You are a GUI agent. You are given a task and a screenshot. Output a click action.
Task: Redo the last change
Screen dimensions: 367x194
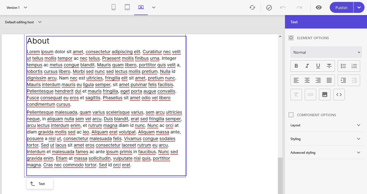pos(299,7)
